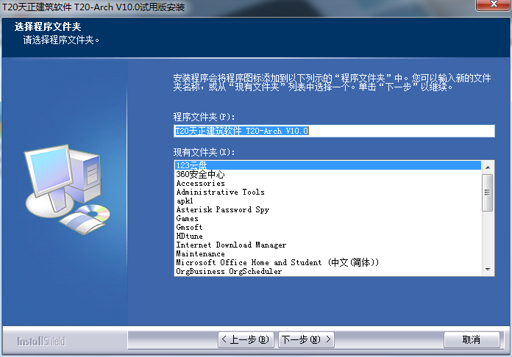Select Internet Download Manager folder

click(x=328, y=245)
